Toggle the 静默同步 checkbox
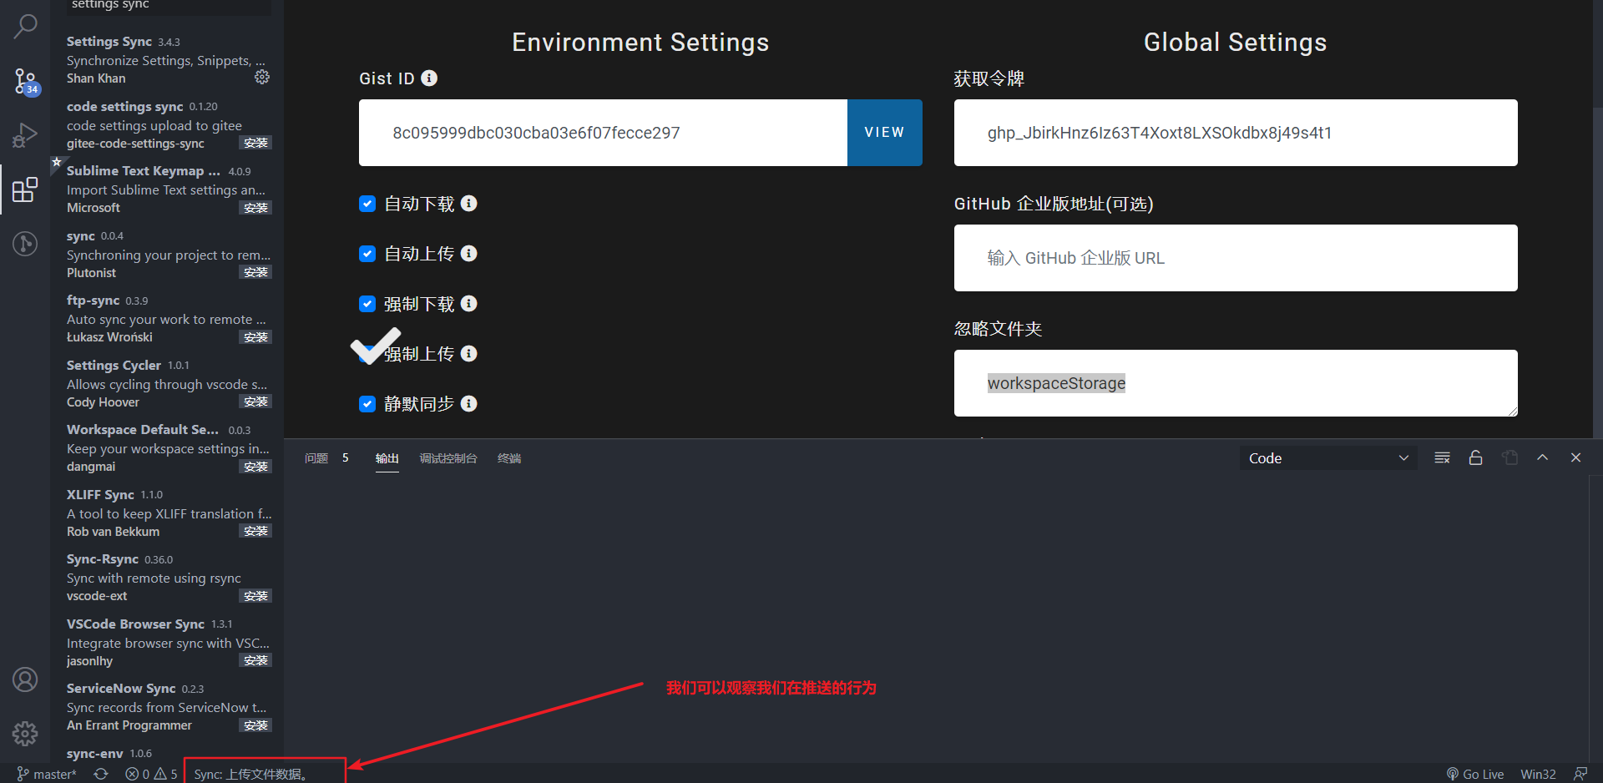The image size is (1603, 783). (367, 404)
